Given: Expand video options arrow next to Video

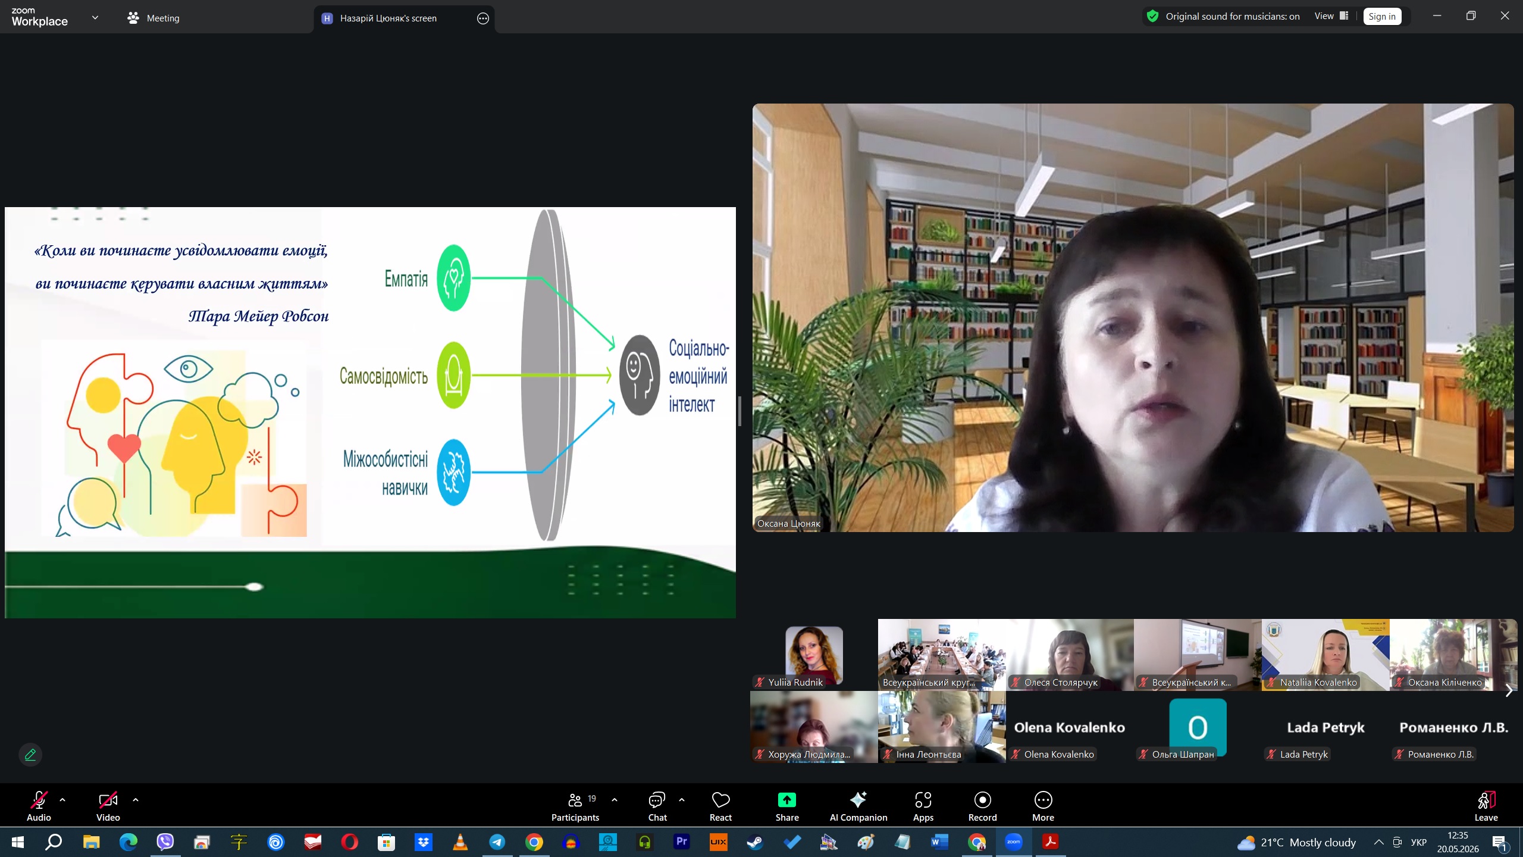Looking at the screenshot, I should pos(136,800).
